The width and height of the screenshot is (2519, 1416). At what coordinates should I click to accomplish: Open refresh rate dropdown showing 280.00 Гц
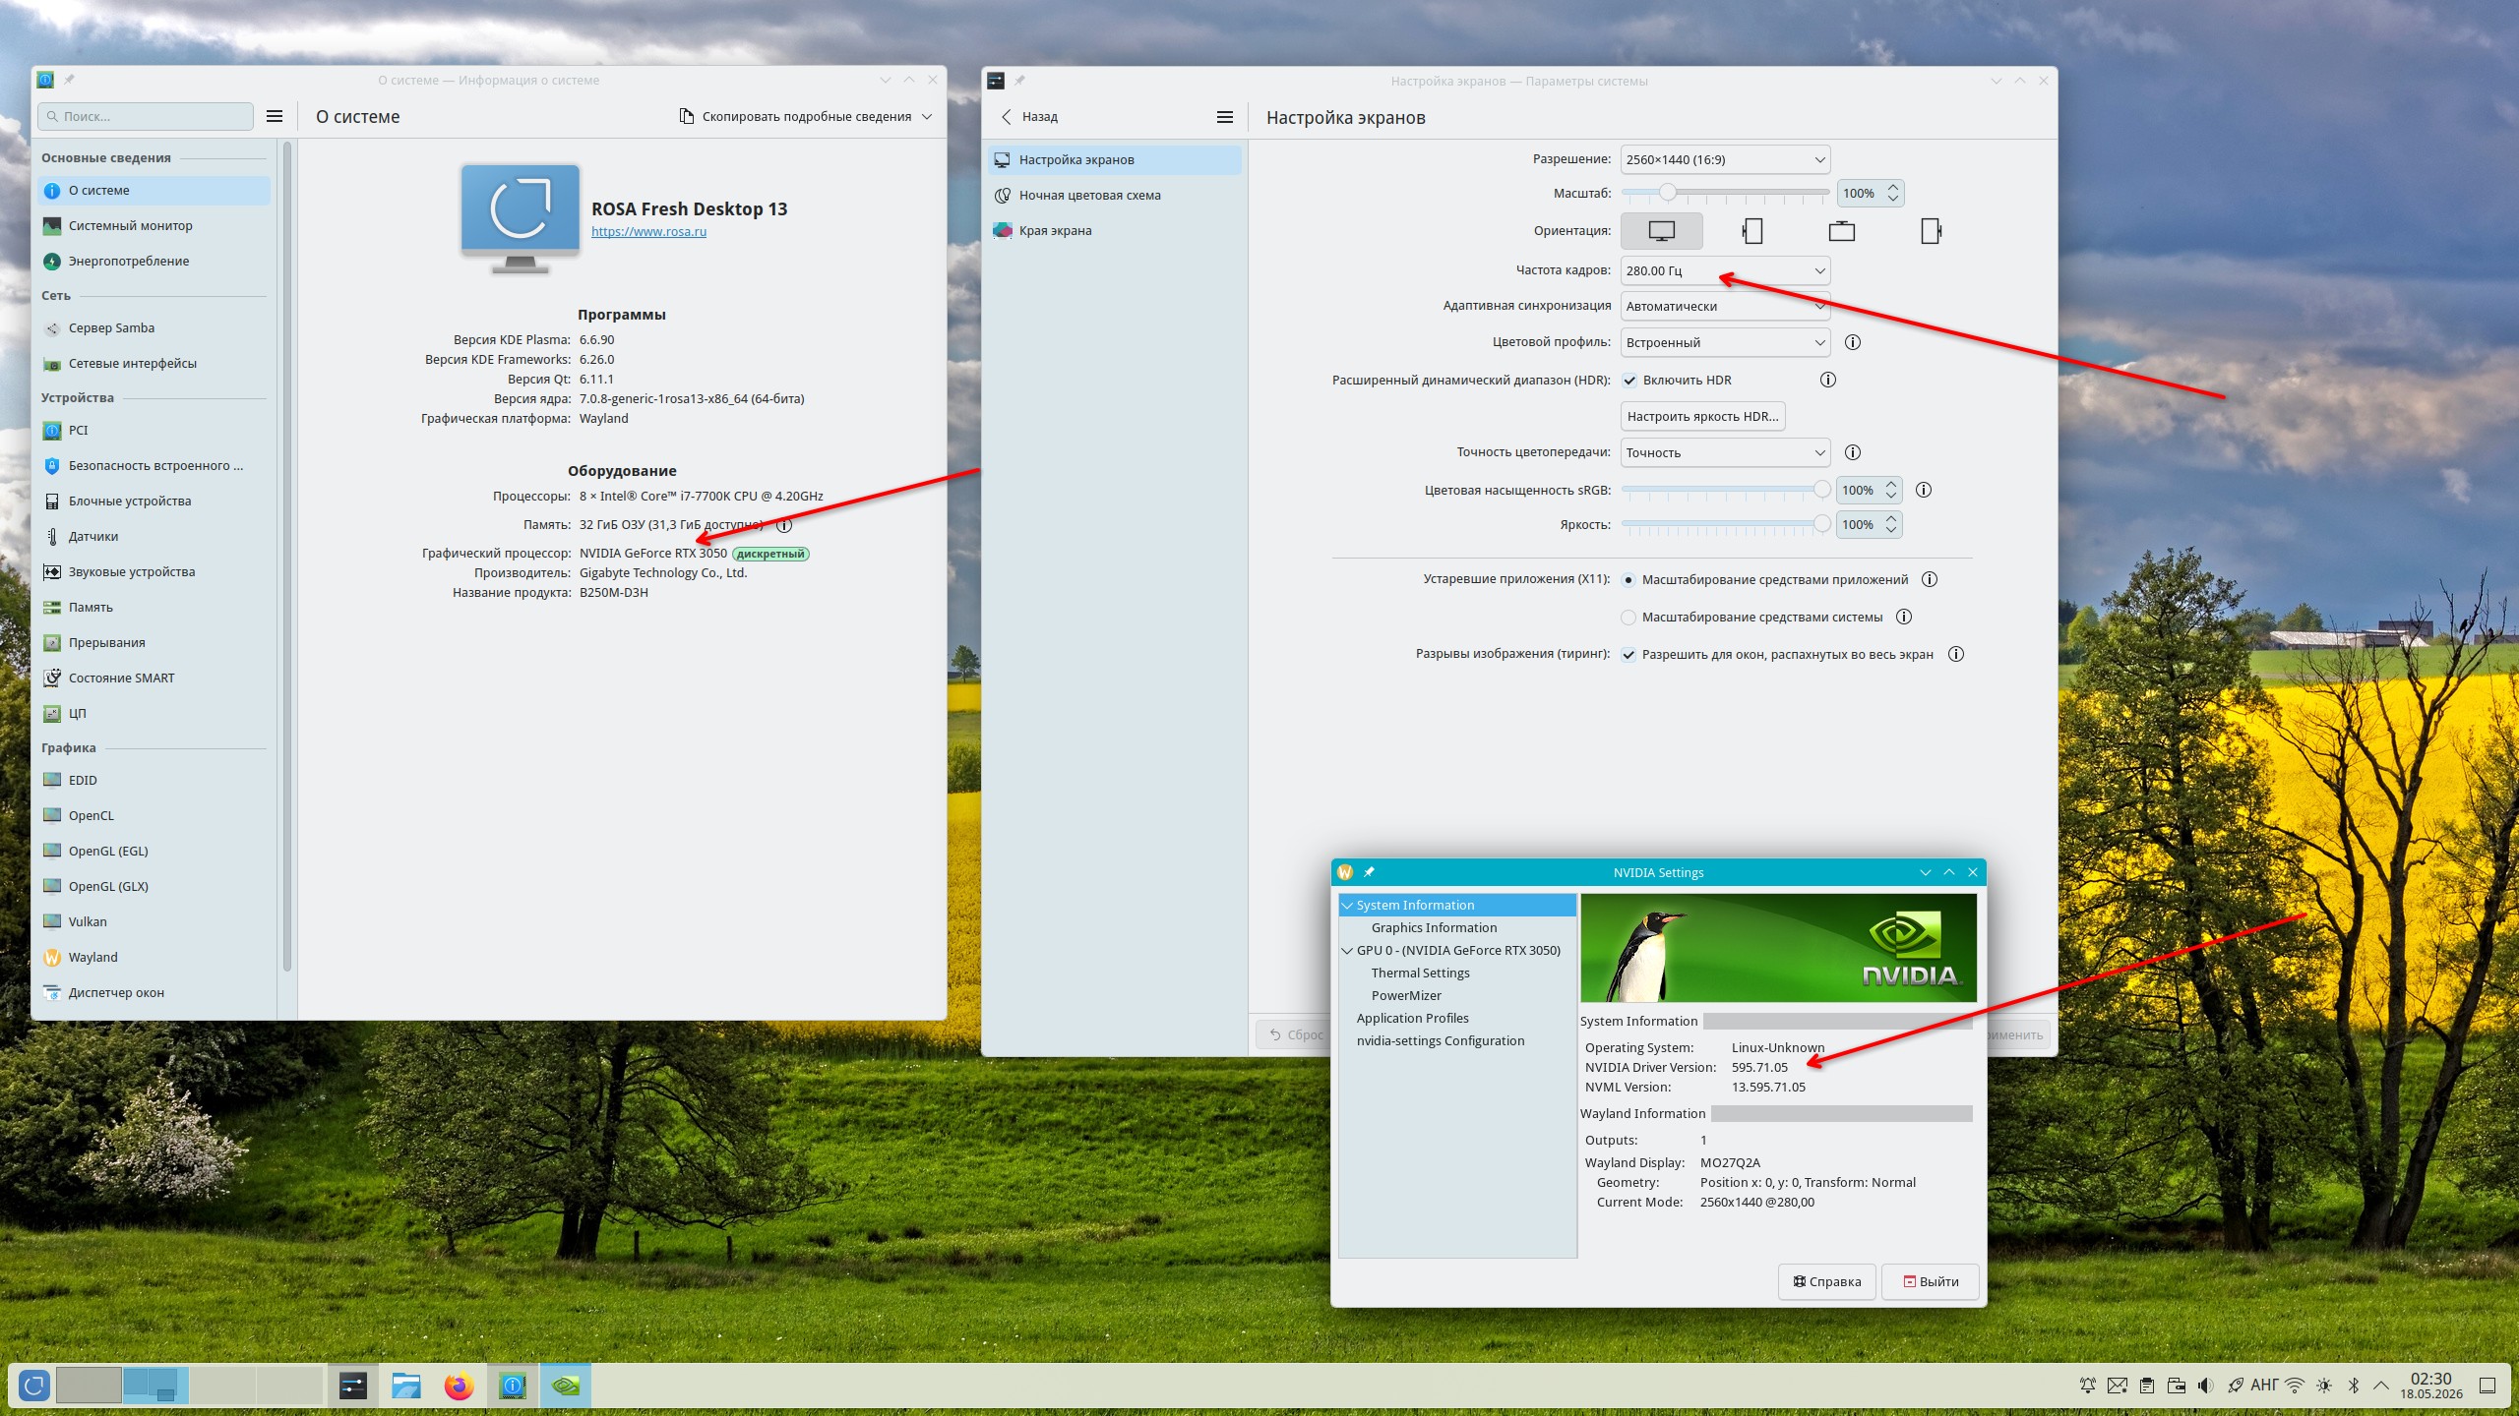coord(1725,270)
